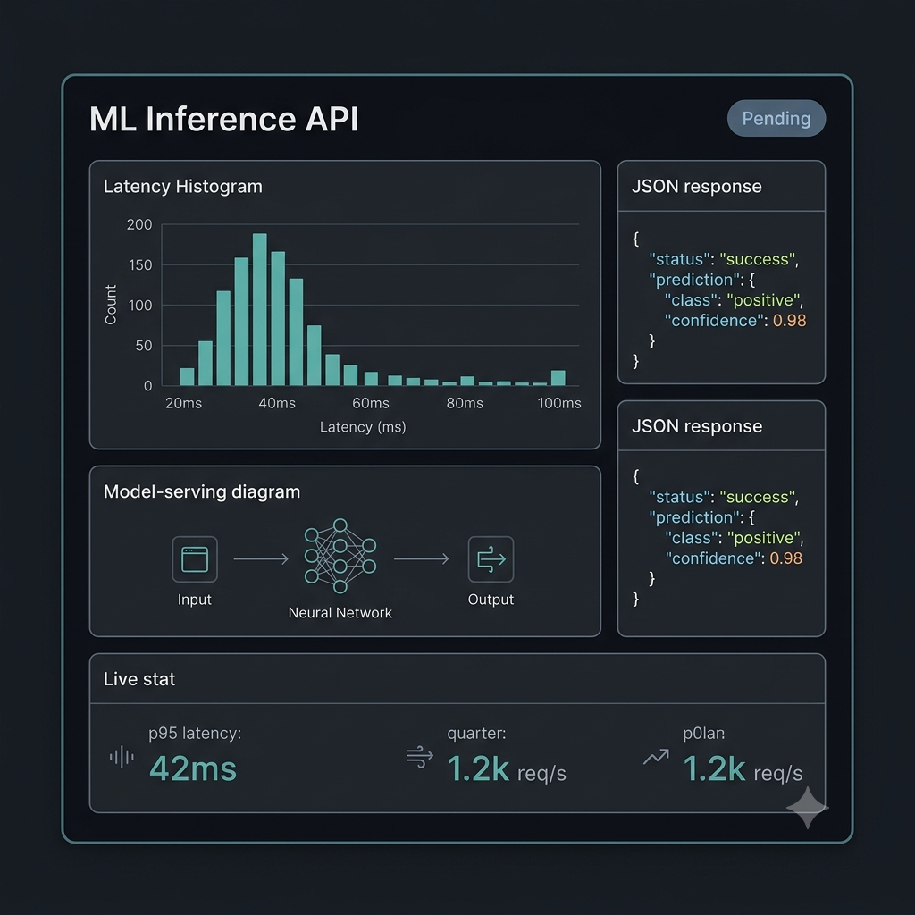Click the 0.98 confidence value in first response
Image resolution: width=915 pixels, height=915 pixels.
coord(790,321)
